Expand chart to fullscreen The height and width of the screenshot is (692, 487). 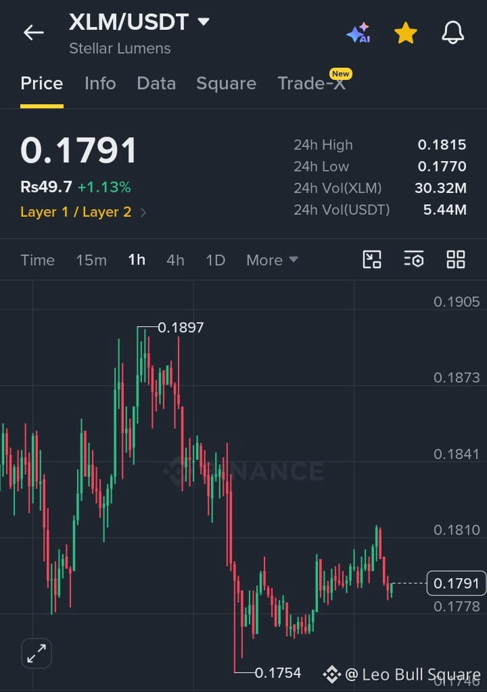pyautogui.click(x=37, y=653)
